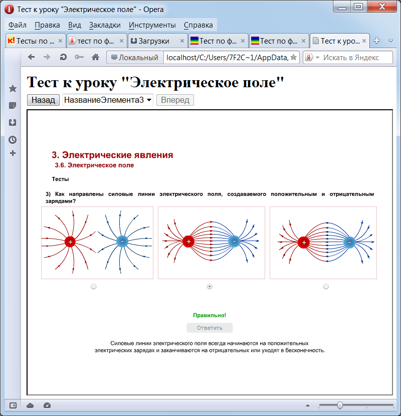Close the active 'Тест к уро...' tab
The width and height of the screenshot is (401, 416).
[364, 41]
